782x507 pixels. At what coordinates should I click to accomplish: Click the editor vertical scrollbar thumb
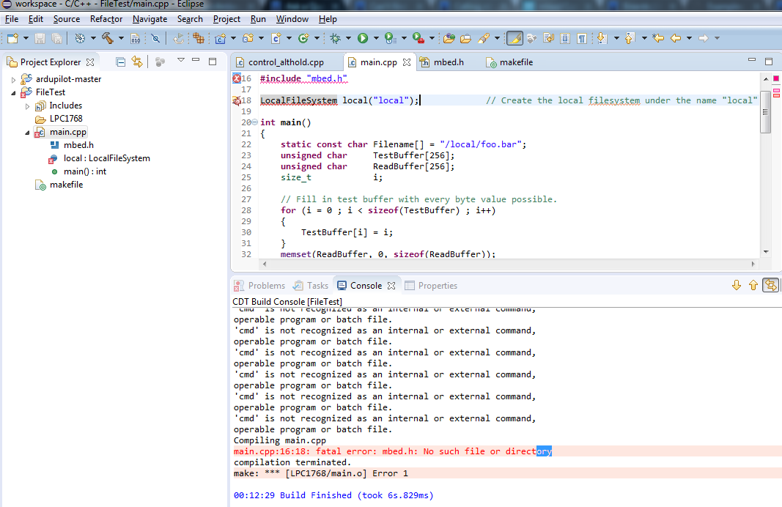coord(765,111)
